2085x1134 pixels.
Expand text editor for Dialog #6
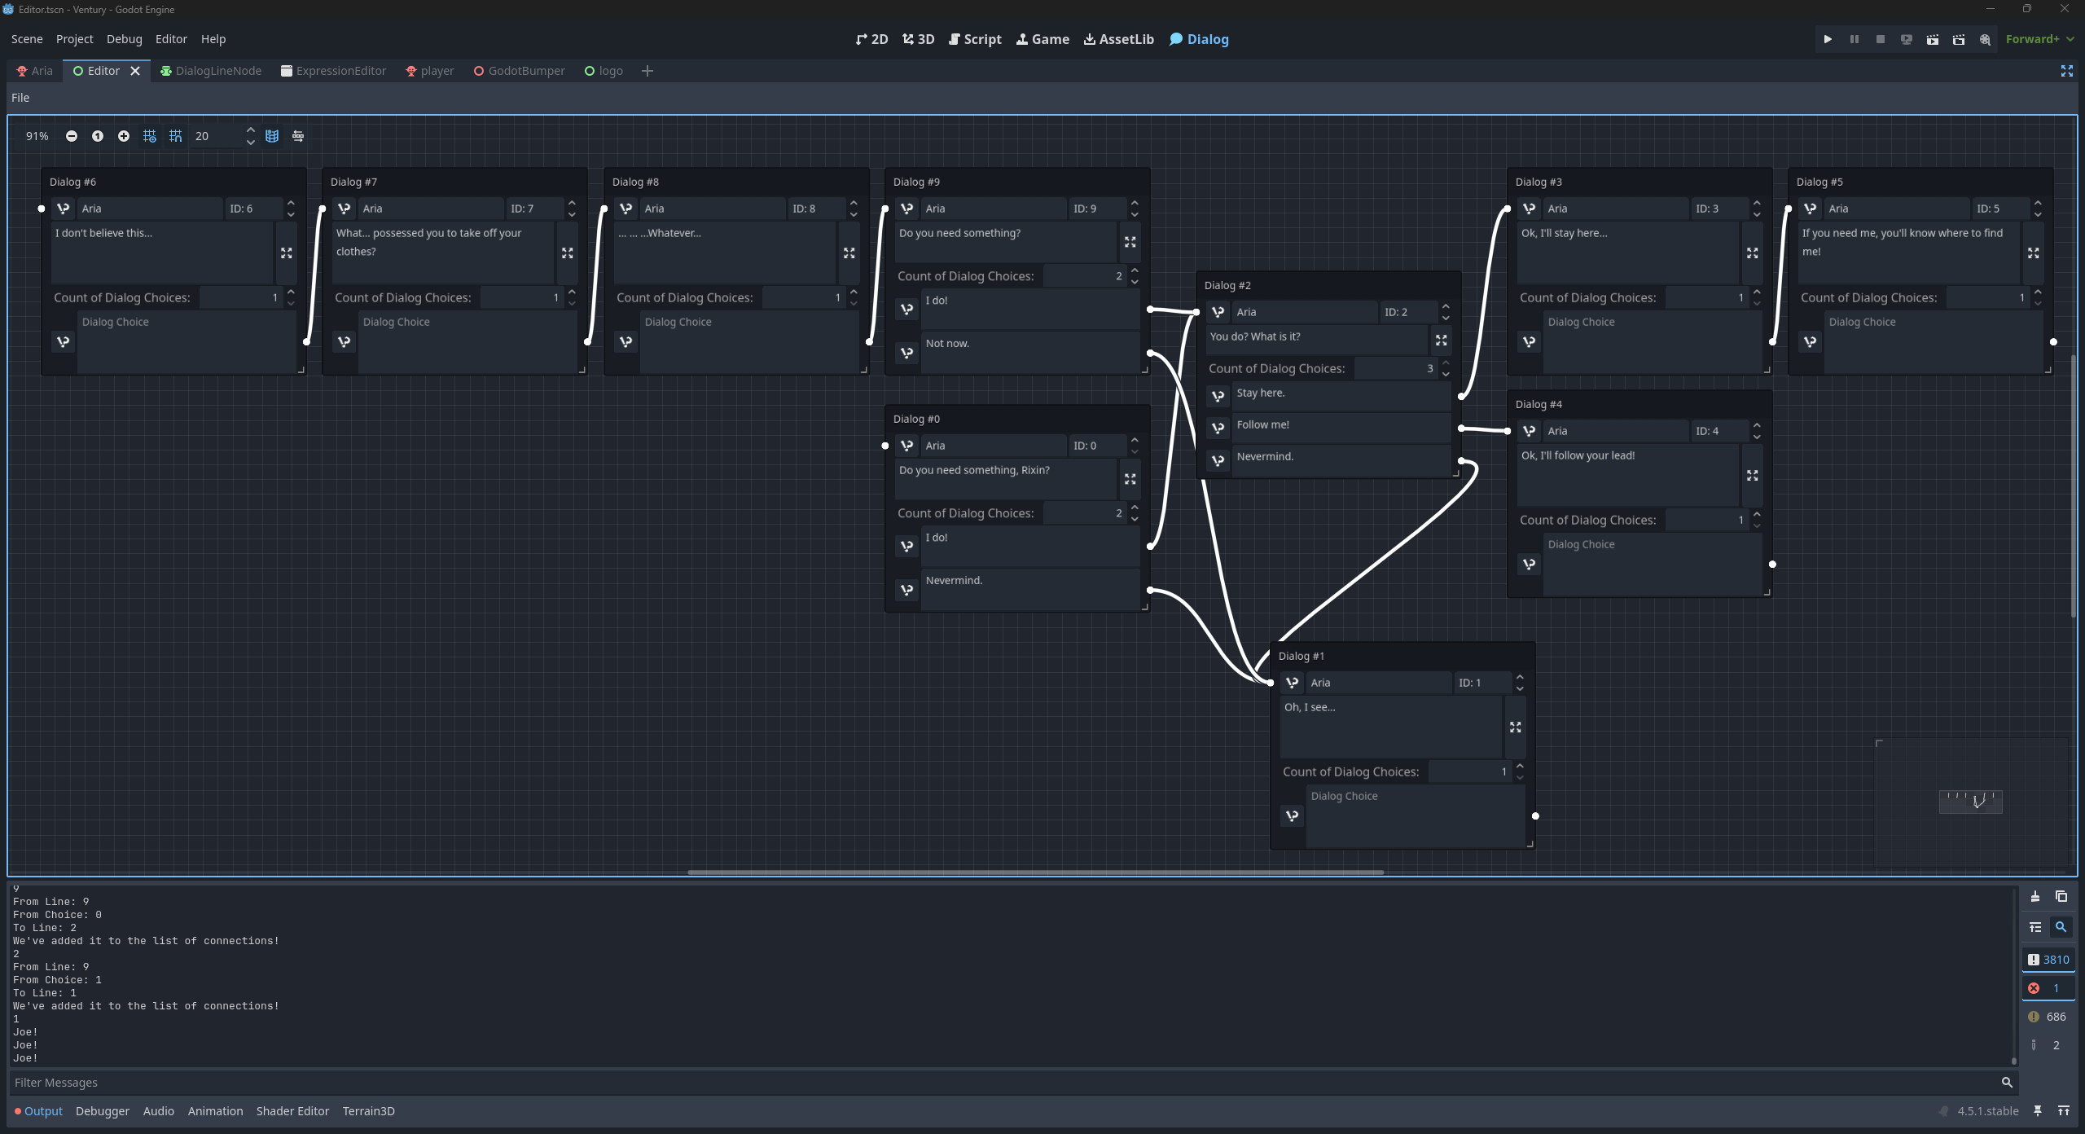coord(287,253)
